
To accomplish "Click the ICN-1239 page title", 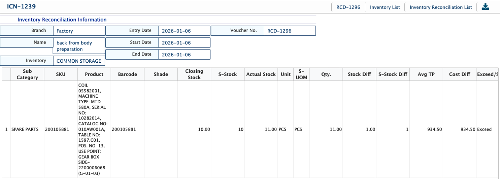I will (21, 7).
